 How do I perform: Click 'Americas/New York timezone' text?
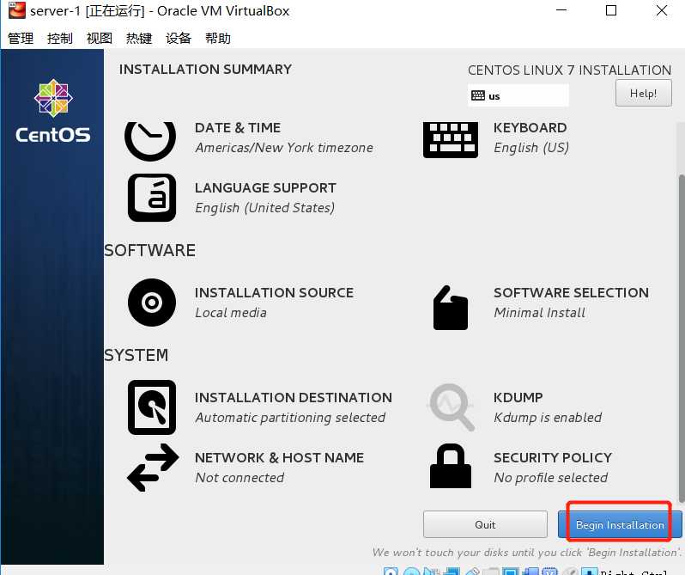[x=284, y=148]
